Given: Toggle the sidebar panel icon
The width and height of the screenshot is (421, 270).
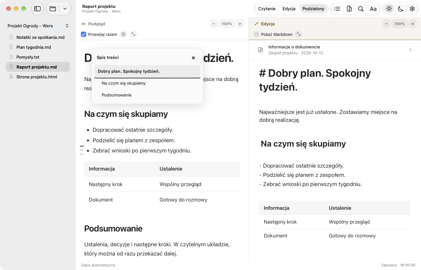Looking at the screenshot, I should (x=37, y=9).
